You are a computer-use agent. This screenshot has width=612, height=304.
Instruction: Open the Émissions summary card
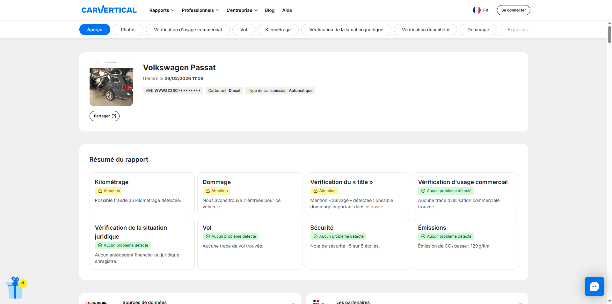tap(465, 244)
